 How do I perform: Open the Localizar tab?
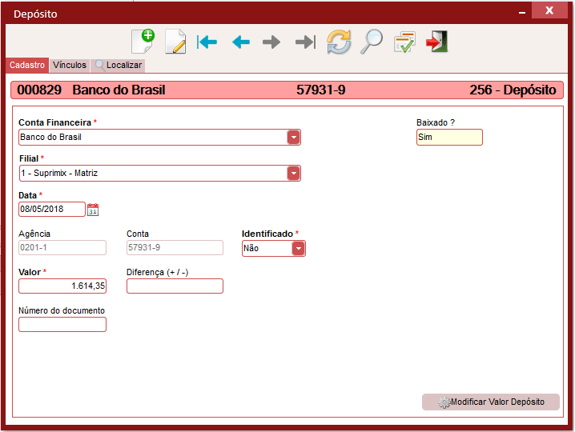coord(118,66)
